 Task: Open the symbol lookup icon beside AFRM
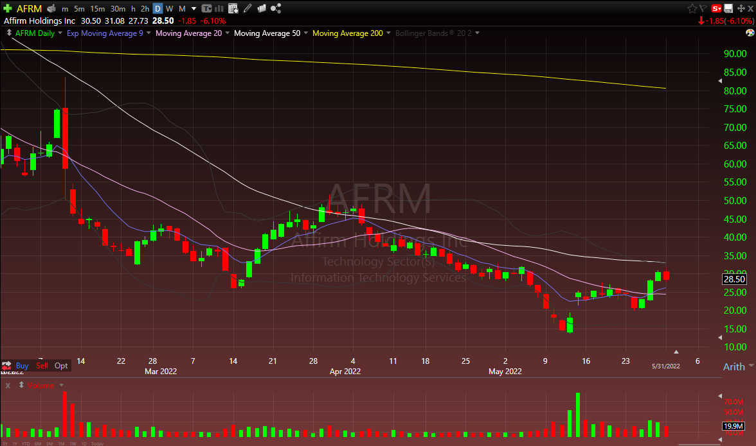pos(51,8)
